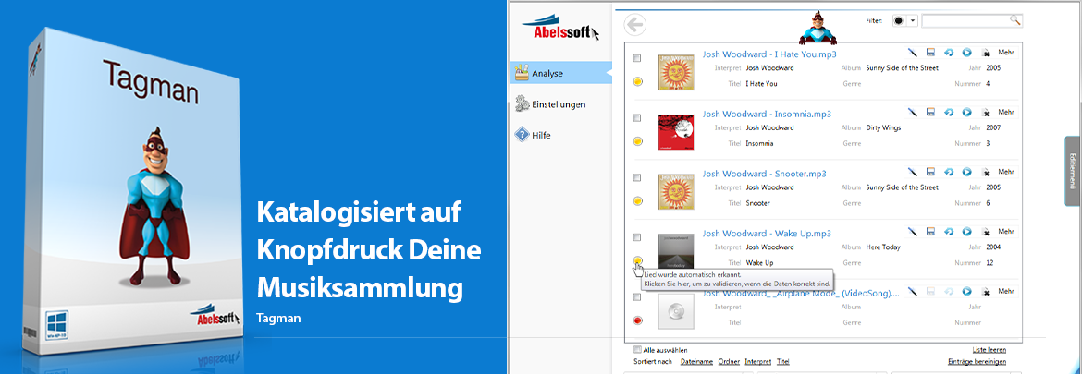
Task: Click the search magnifier icon
Action: coord(1014,19)
